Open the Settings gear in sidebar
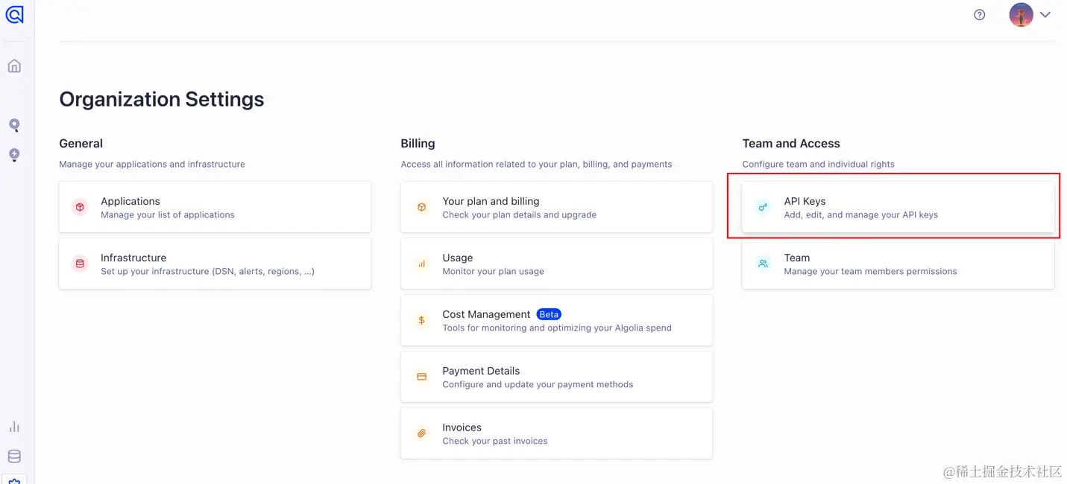This screenshot has height=484, width=1067. click(14, 480)
